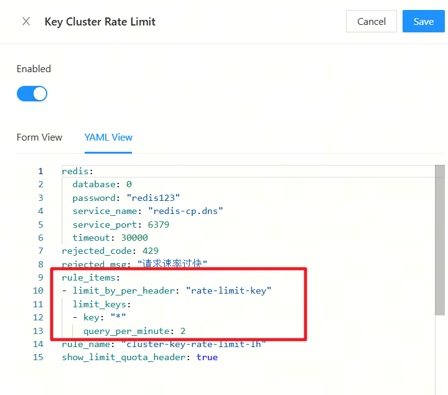Screen dimensions: 448x395
Task: Click line number 9 in gutter
Action: click(x=40, y=277)
